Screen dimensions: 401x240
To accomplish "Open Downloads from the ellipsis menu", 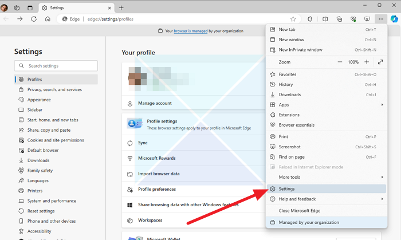I will click(327, 95).
